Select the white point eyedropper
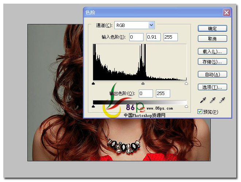This screenshot has width=241, height=182. pos(222,100)
